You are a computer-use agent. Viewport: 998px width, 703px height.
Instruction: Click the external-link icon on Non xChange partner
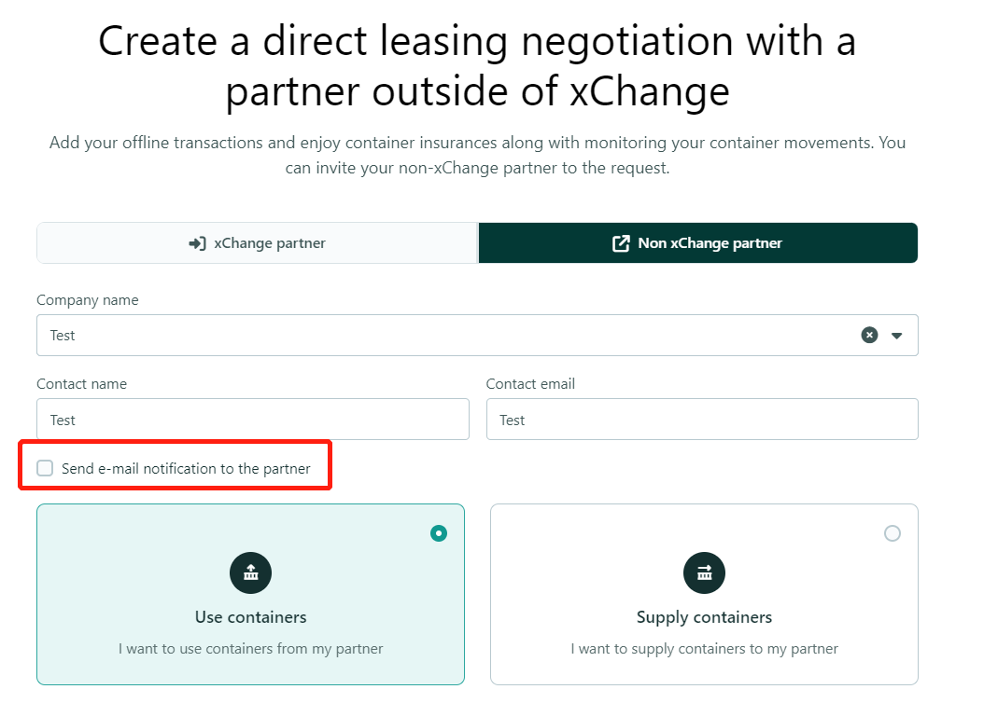(x=621, y=243)
